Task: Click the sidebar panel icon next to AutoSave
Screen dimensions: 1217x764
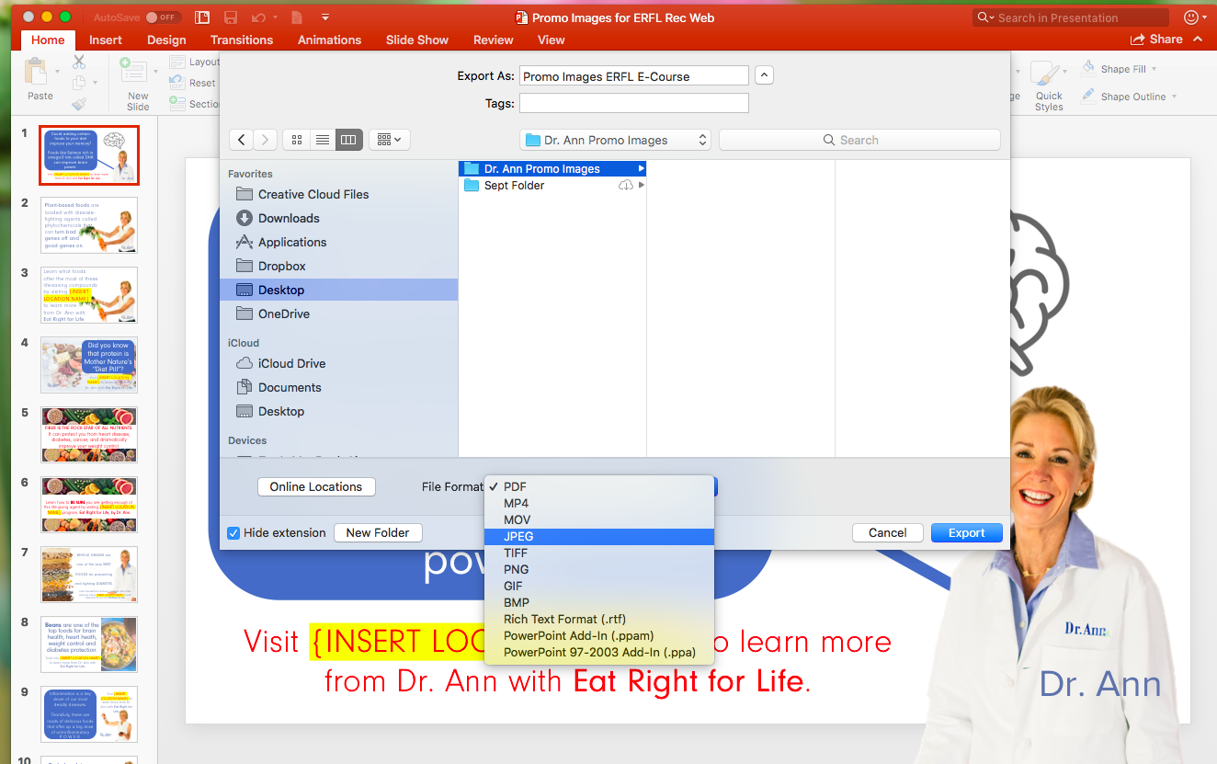Action: click(202, 17)
